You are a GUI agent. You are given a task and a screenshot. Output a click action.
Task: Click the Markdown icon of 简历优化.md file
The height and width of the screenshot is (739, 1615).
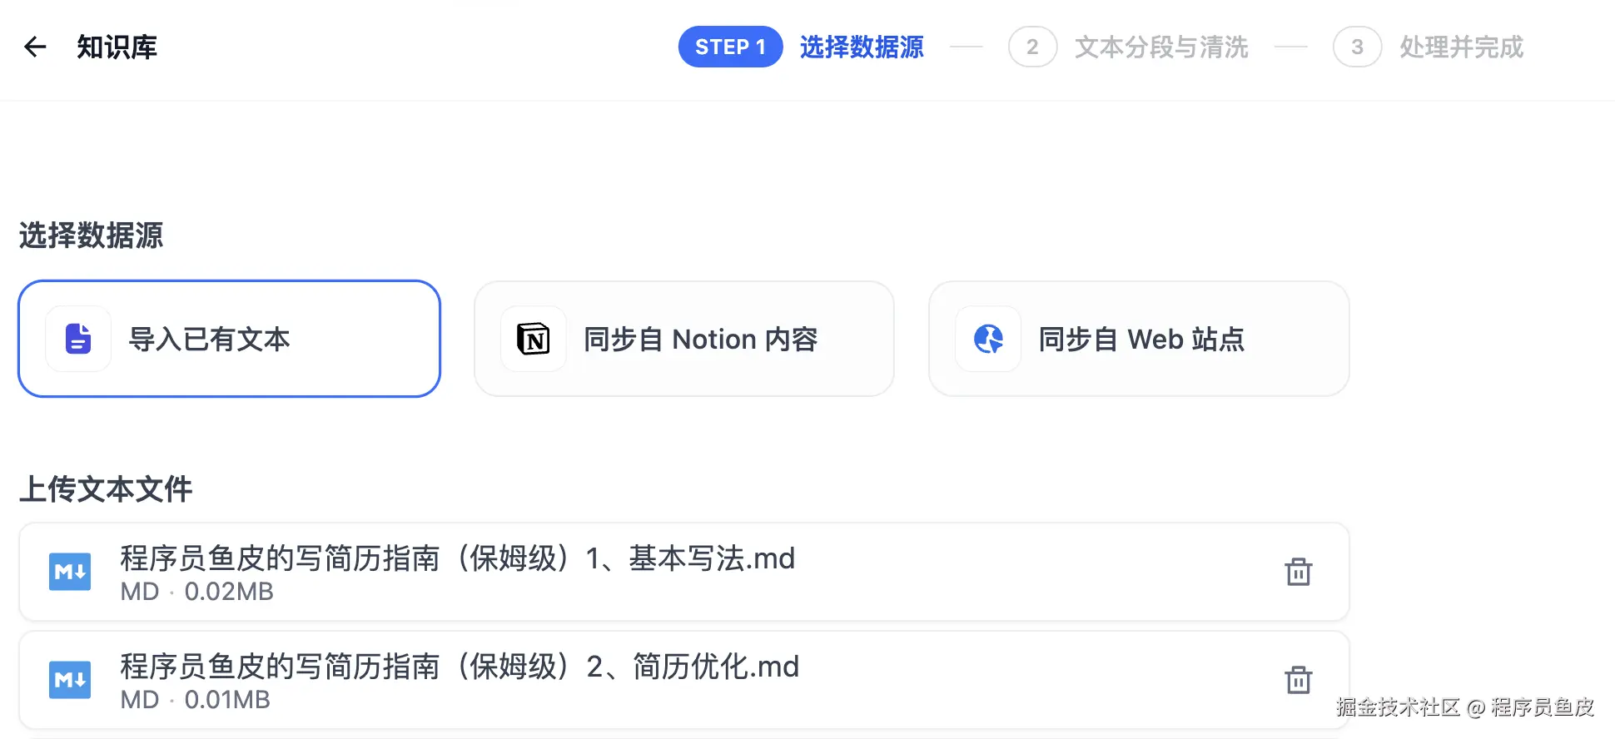pyautogui.click(x=70, y=680)
